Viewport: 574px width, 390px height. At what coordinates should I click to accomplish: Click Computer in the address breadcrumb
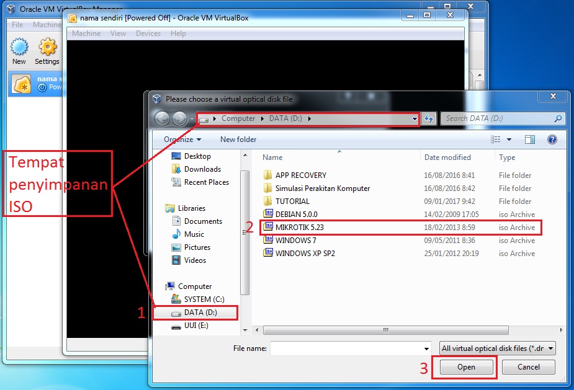click(x=238, y=118)
